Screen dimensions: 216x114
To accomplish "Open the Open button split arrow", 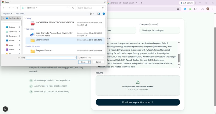I will coord(90,62).
